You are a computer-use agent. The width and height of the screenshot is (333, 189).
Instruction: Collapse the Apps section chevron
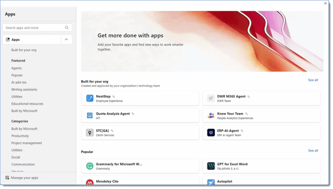[66, 39]
